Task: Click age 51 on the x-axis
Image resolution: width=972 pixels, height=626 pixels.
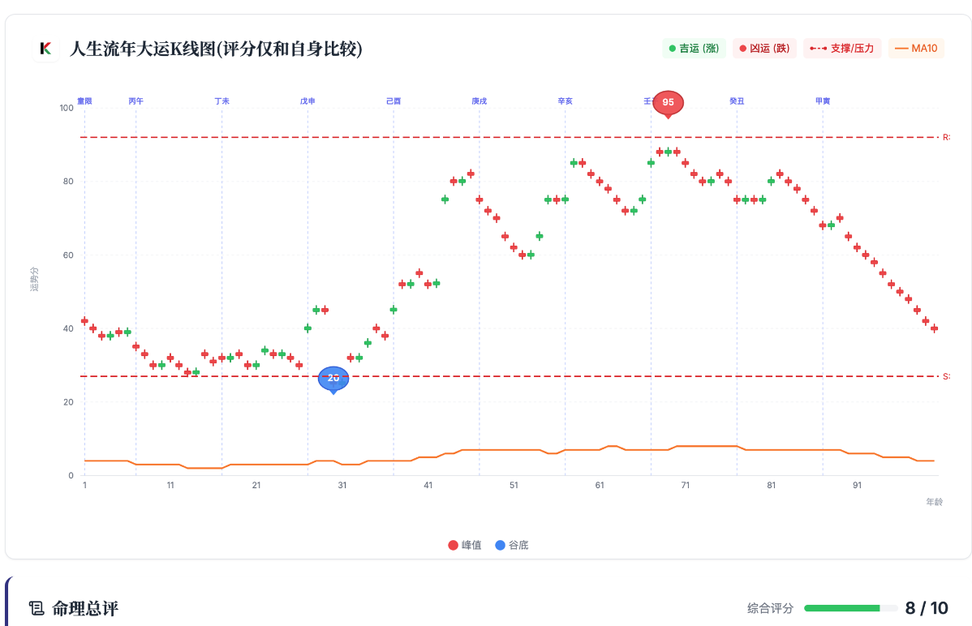Action: [x=514, y=485]
